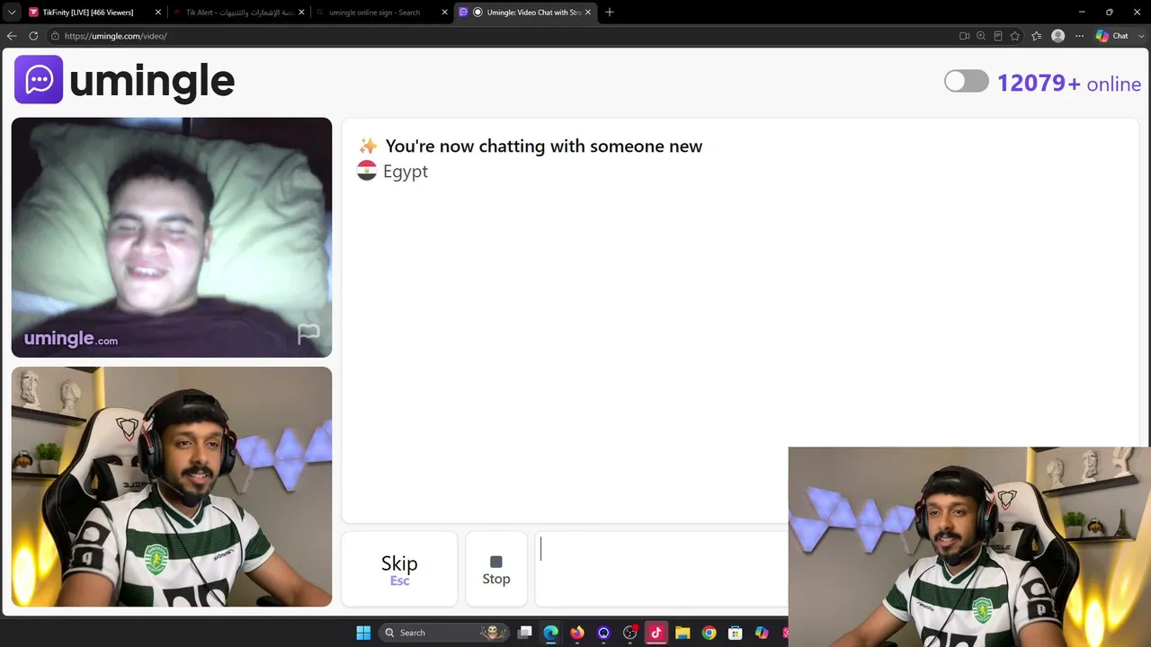The height and width of the screenshot is (647, 1151).
Task: Open OBS Studio from the taskbar
Action: click(629, 633)
